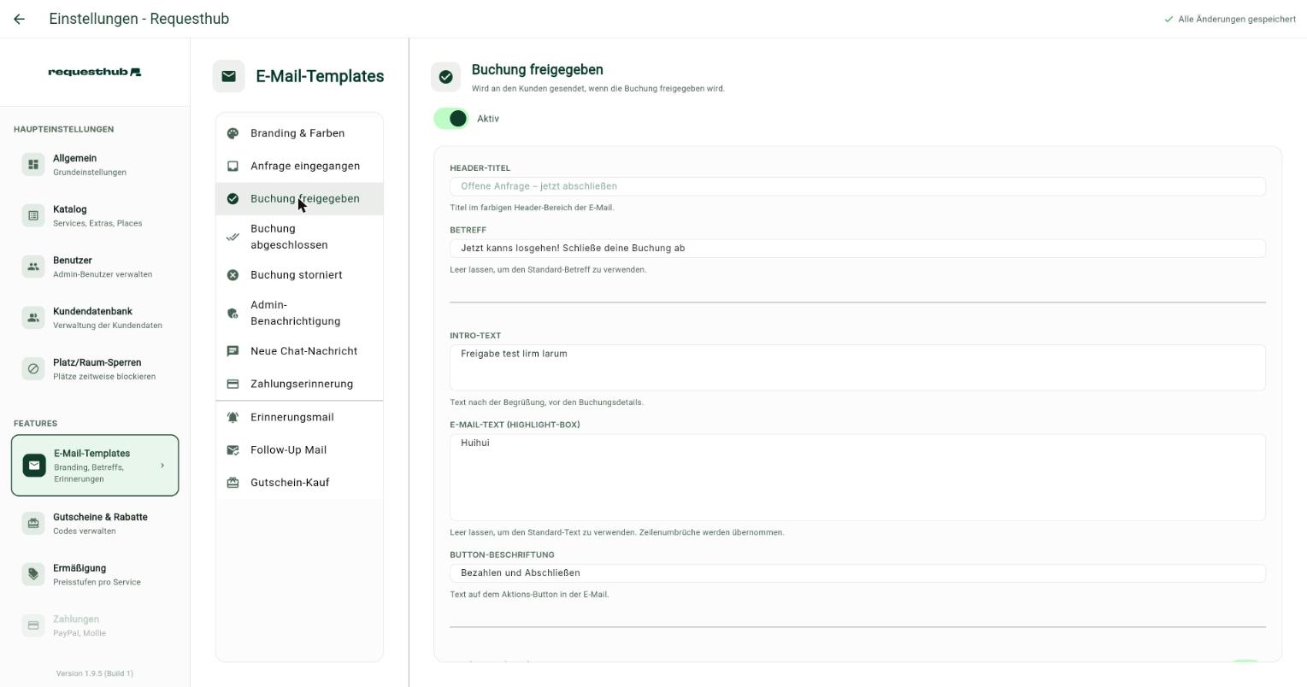Select Buchung storniert template
The image size is (1307, 687).
point(299,275)
